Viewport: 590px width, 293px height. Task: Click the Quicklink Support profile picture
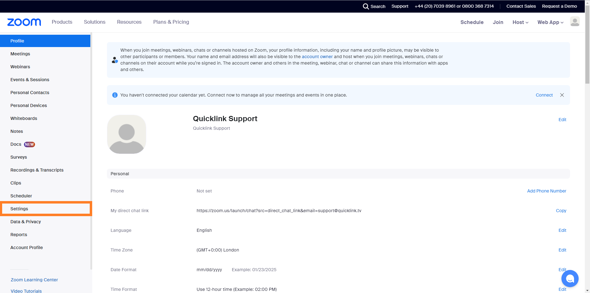coord(127,134)
